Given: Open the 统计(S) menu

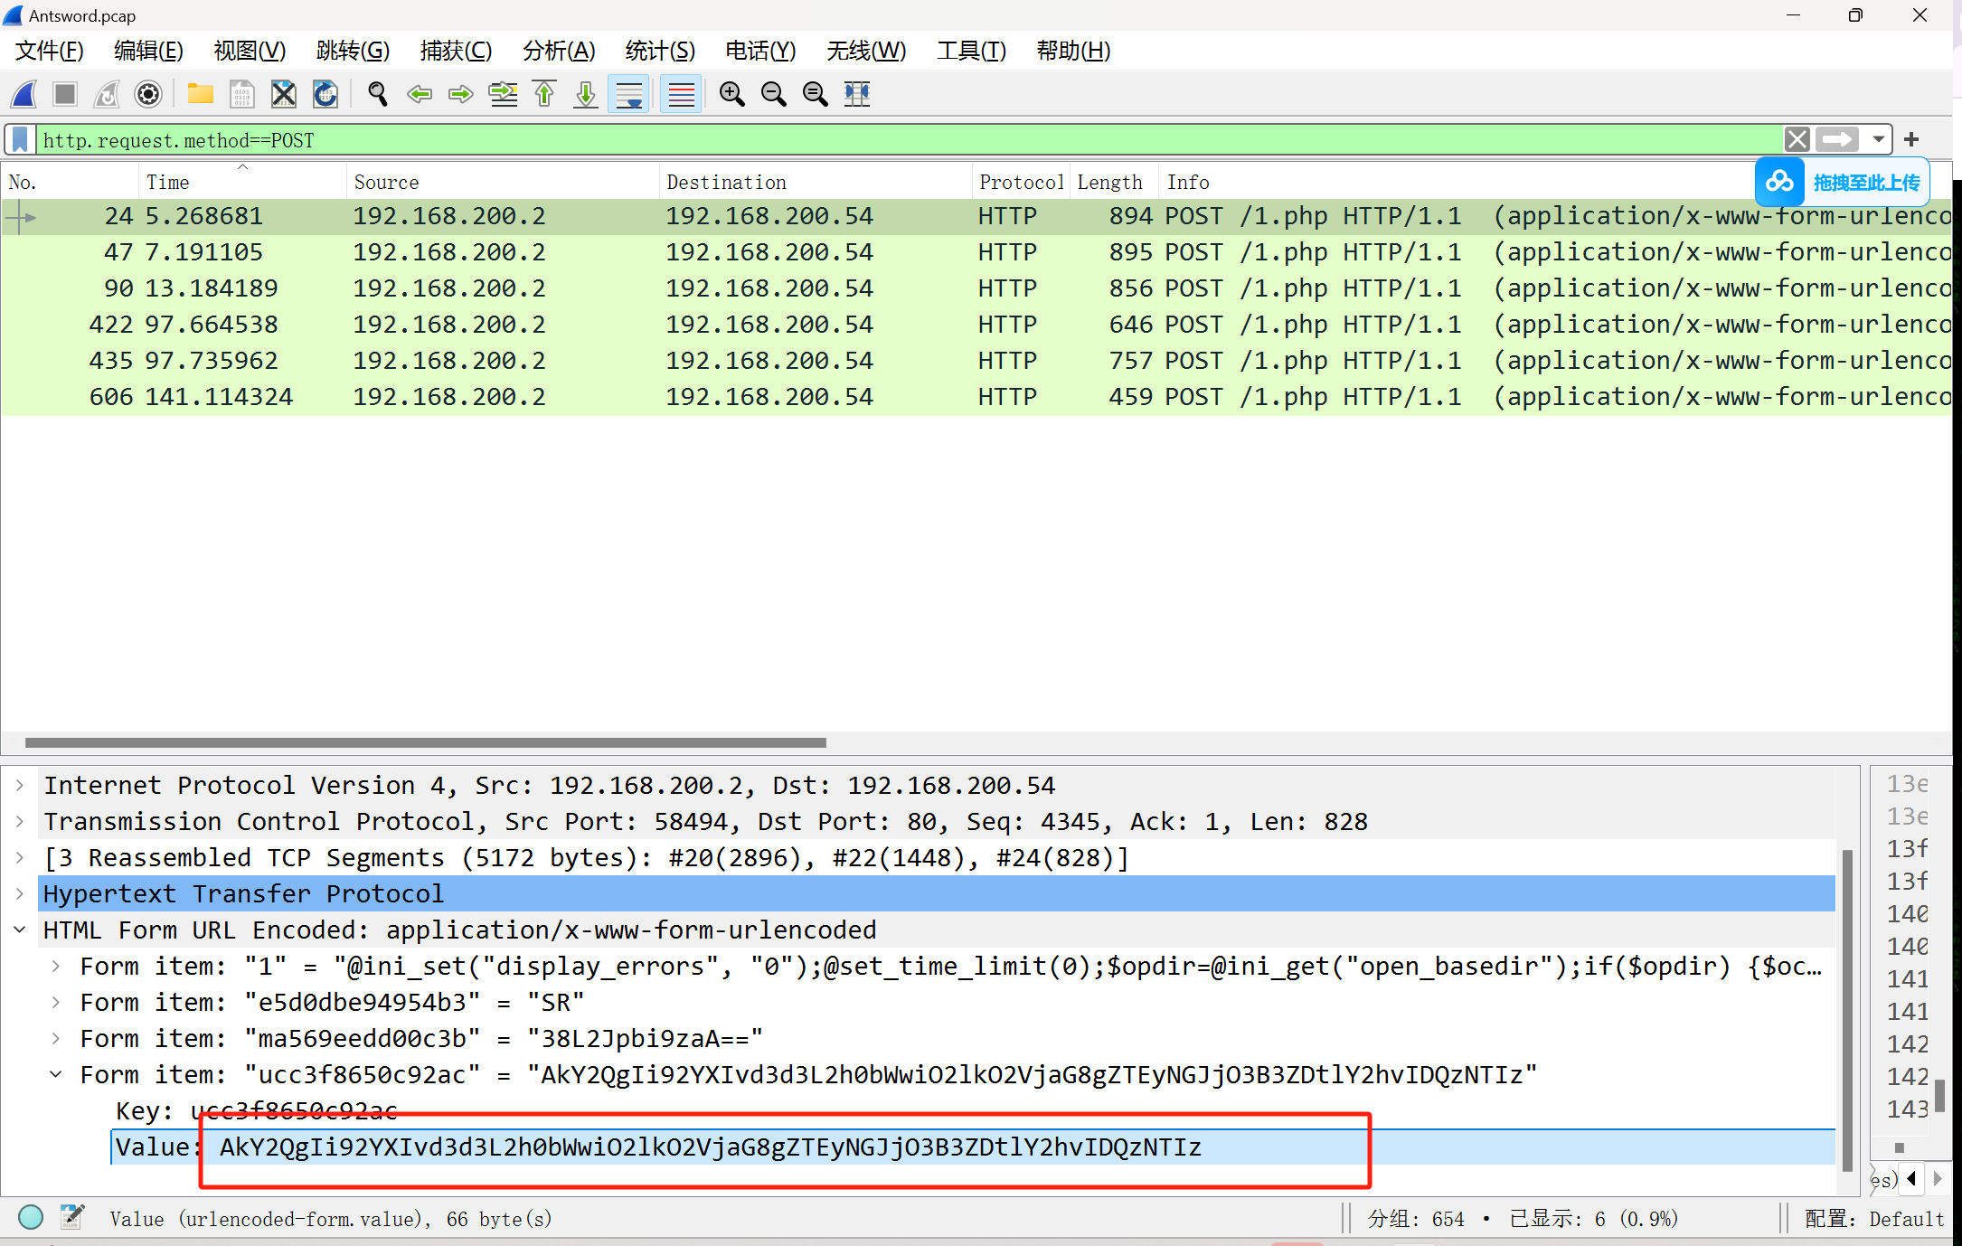Looking at the screenshot, I should [x=659, y=51].
